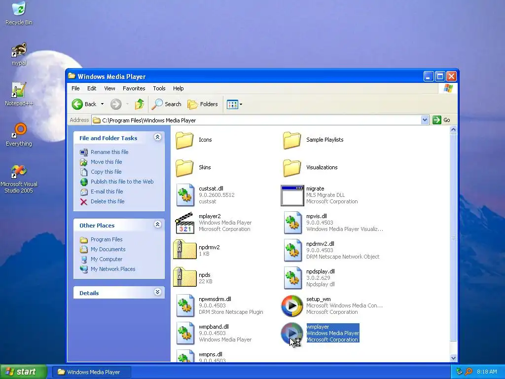Click the file list scroll down arrow

pos(453,358)
